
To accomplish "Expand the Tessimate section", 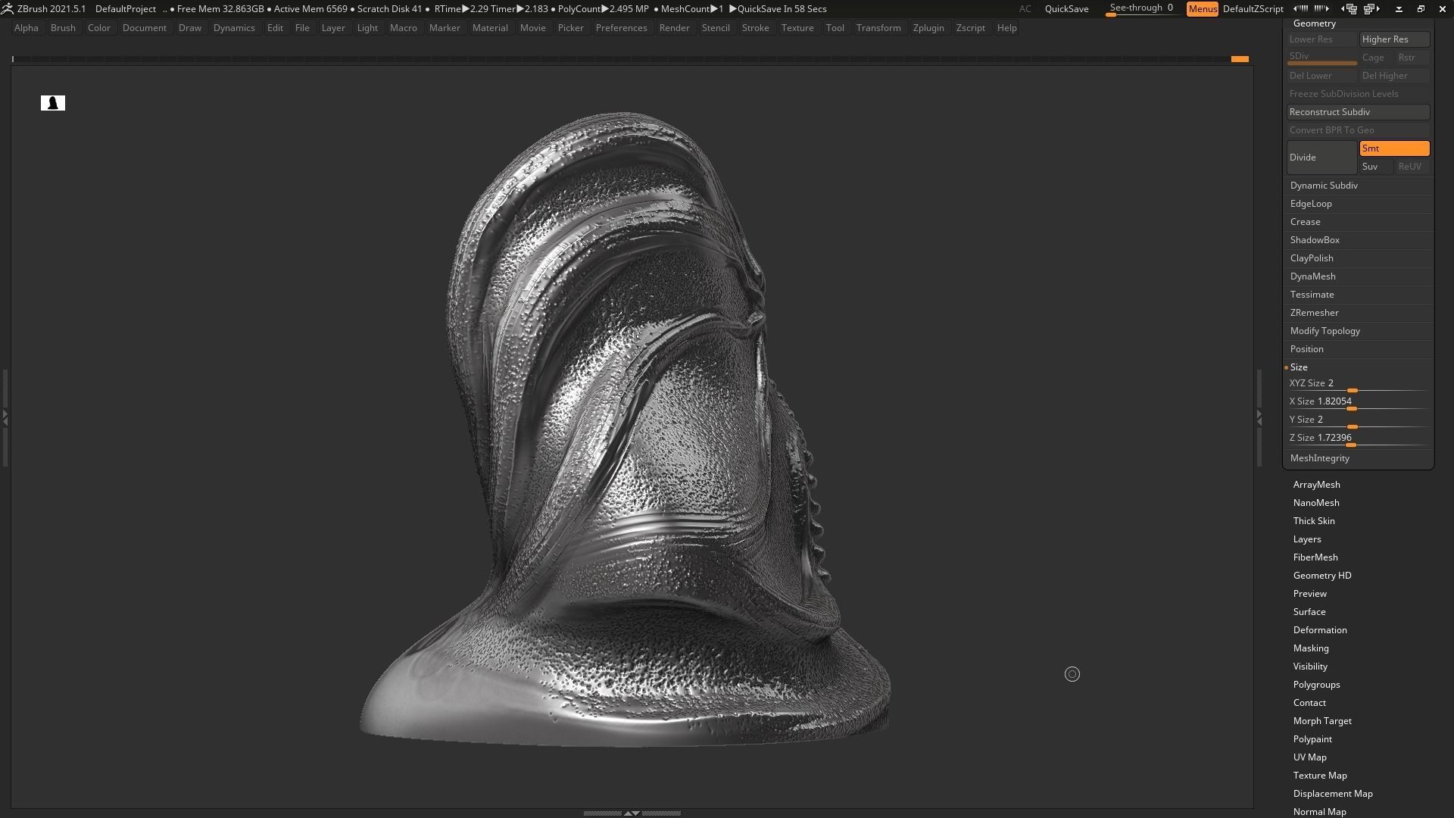I will click(x=1312, y=295).
